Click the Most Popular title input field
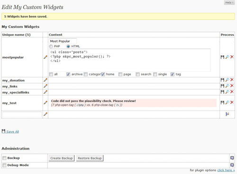This screenshot has height=174, width=237. (x=63, y=41)
